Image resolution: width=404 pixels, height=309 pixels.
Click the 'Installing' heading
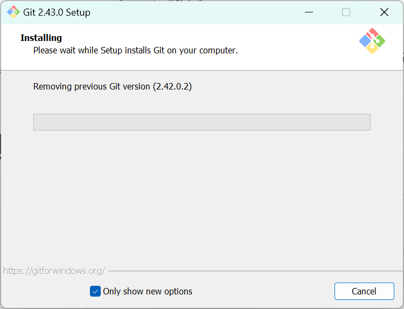point(41,38)
